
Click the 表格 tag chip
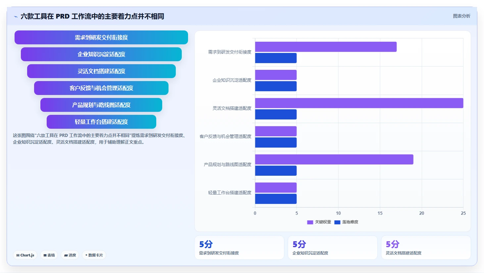(x=49, y=255)
